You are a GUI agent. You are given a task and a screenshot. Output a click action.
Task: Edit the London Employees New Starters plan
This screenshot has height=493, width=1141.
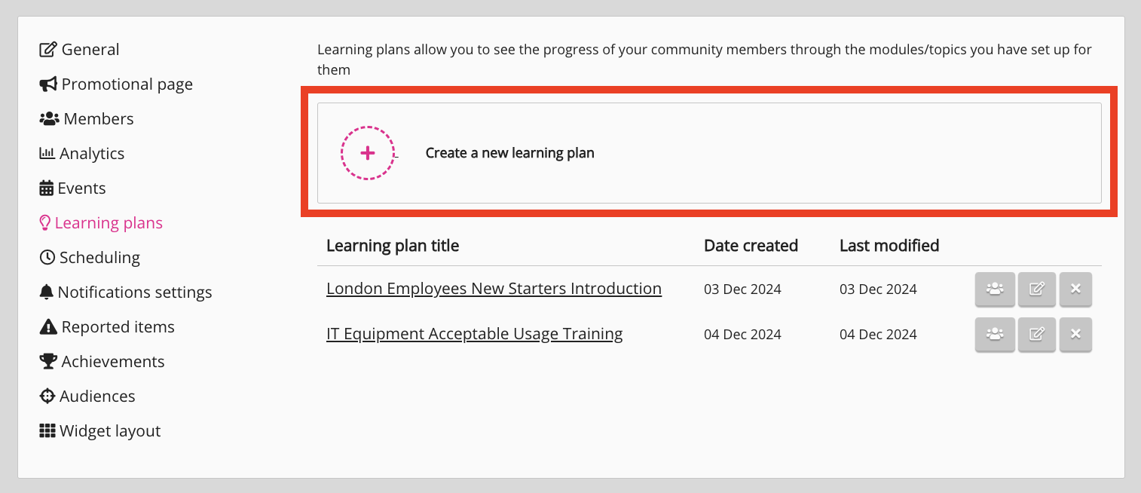click(1037, 289)
